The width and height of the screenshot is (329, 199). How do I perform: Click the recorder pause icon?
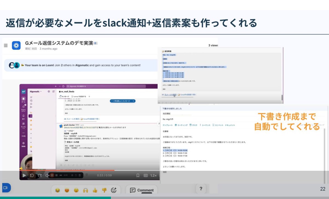[57, 175]
